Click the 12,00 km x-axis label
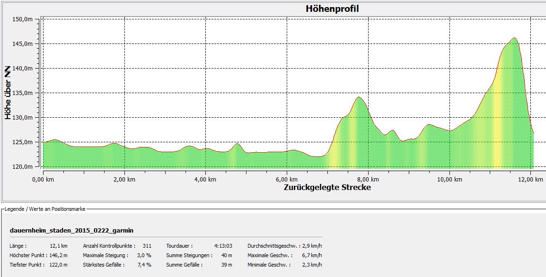The image size is (546, 277). [x=530, y=180]
